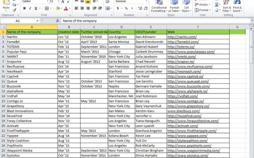The image size is (254, 158).
Task: Open the General number format dropdown
Action: (x=131, y=1)
